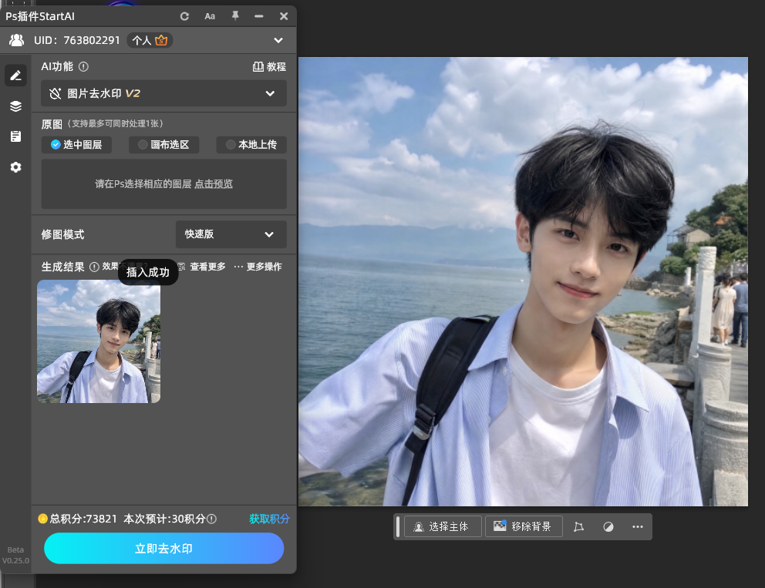Click the 获取积分 link
Image resolution: width=765 pixels, height=588 pixels.
pos(269,519)
